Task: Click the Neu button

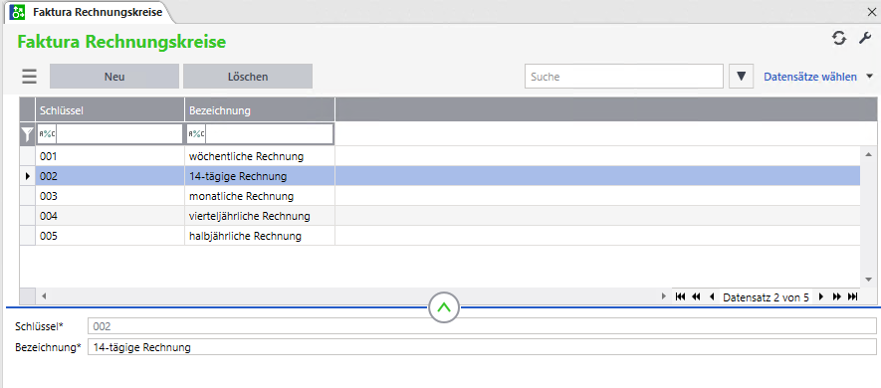Action: pyautogui.click(x=114, y=77)
